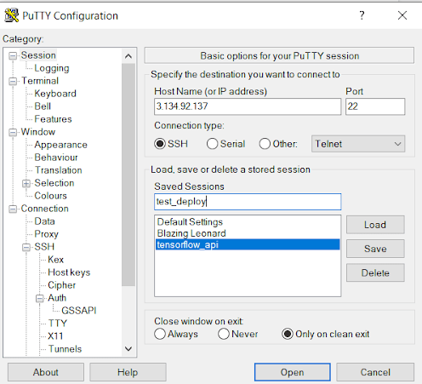Open the Telnet protocol dropdown
Screen dimensions: 422x384
click(358, 144)
